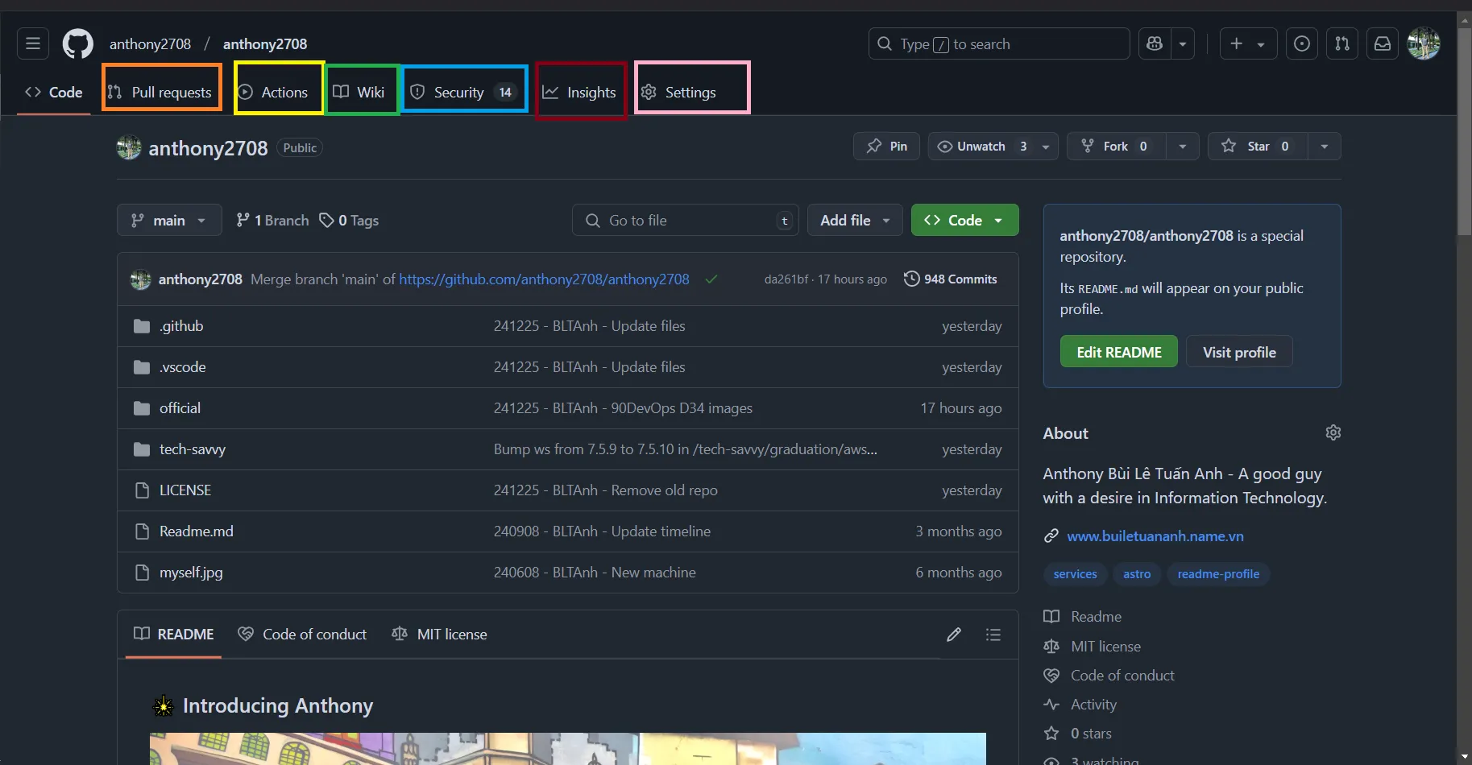Click the Edit README button
1472x765 pixels.
[1118, 352]
